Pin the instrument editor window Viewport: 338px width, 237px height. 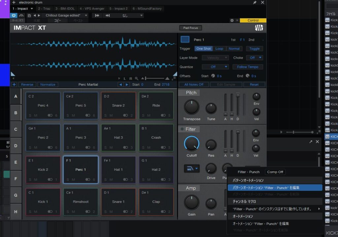tap(254, 2)
